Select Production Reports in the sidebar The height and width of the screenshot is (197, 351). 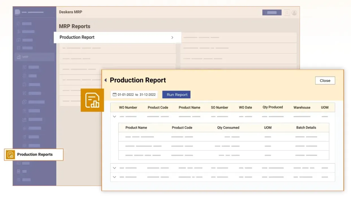35,154
